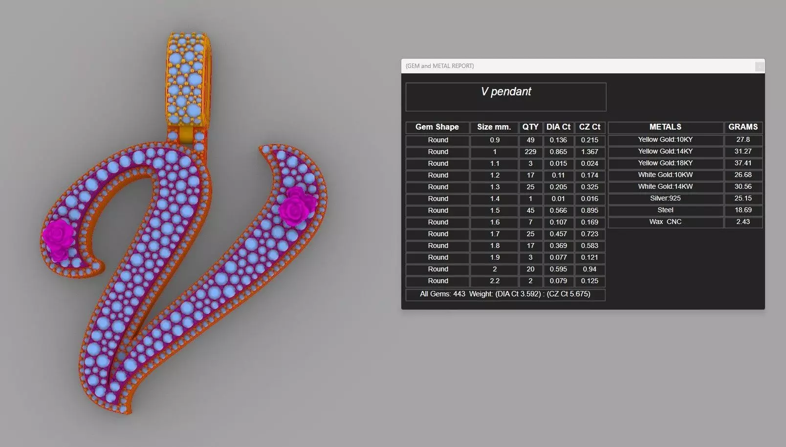Select the gem-set bail atop the pendant
The height and width of the screenshot is (447, 786).
[189, 81]
